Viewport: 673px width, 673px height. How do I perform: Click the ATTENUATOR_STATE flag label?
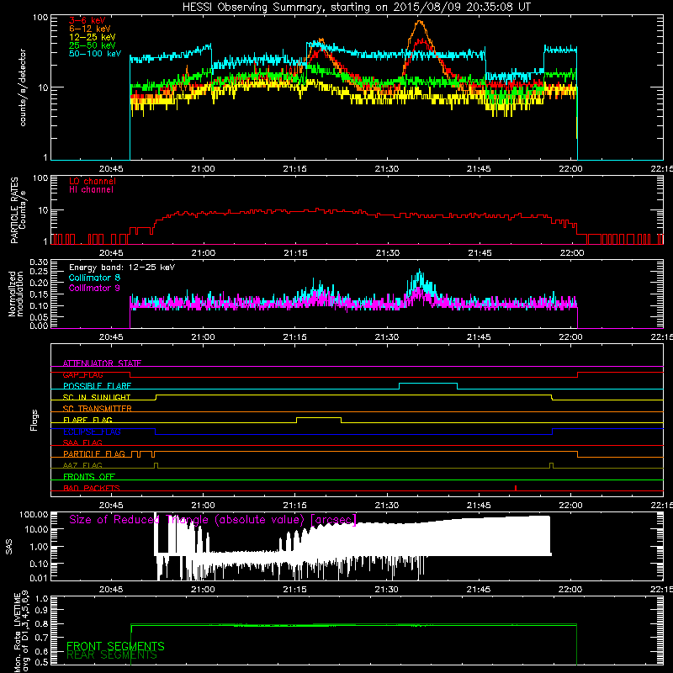(x=102, y=363)
